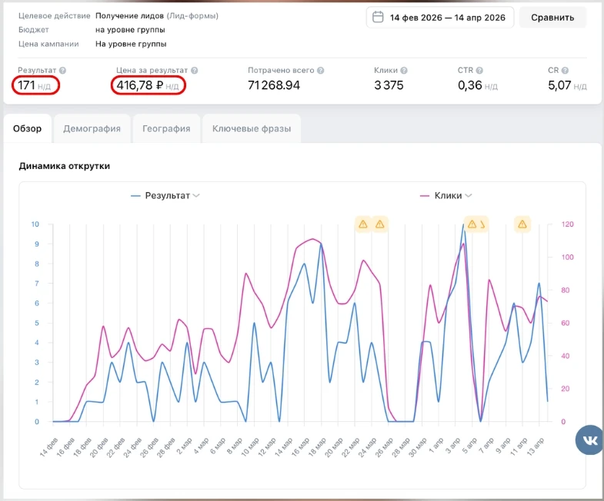Screen dimensions: 604x501
Task: Click the Цена кампании label
Action: (x=48, y=44)
